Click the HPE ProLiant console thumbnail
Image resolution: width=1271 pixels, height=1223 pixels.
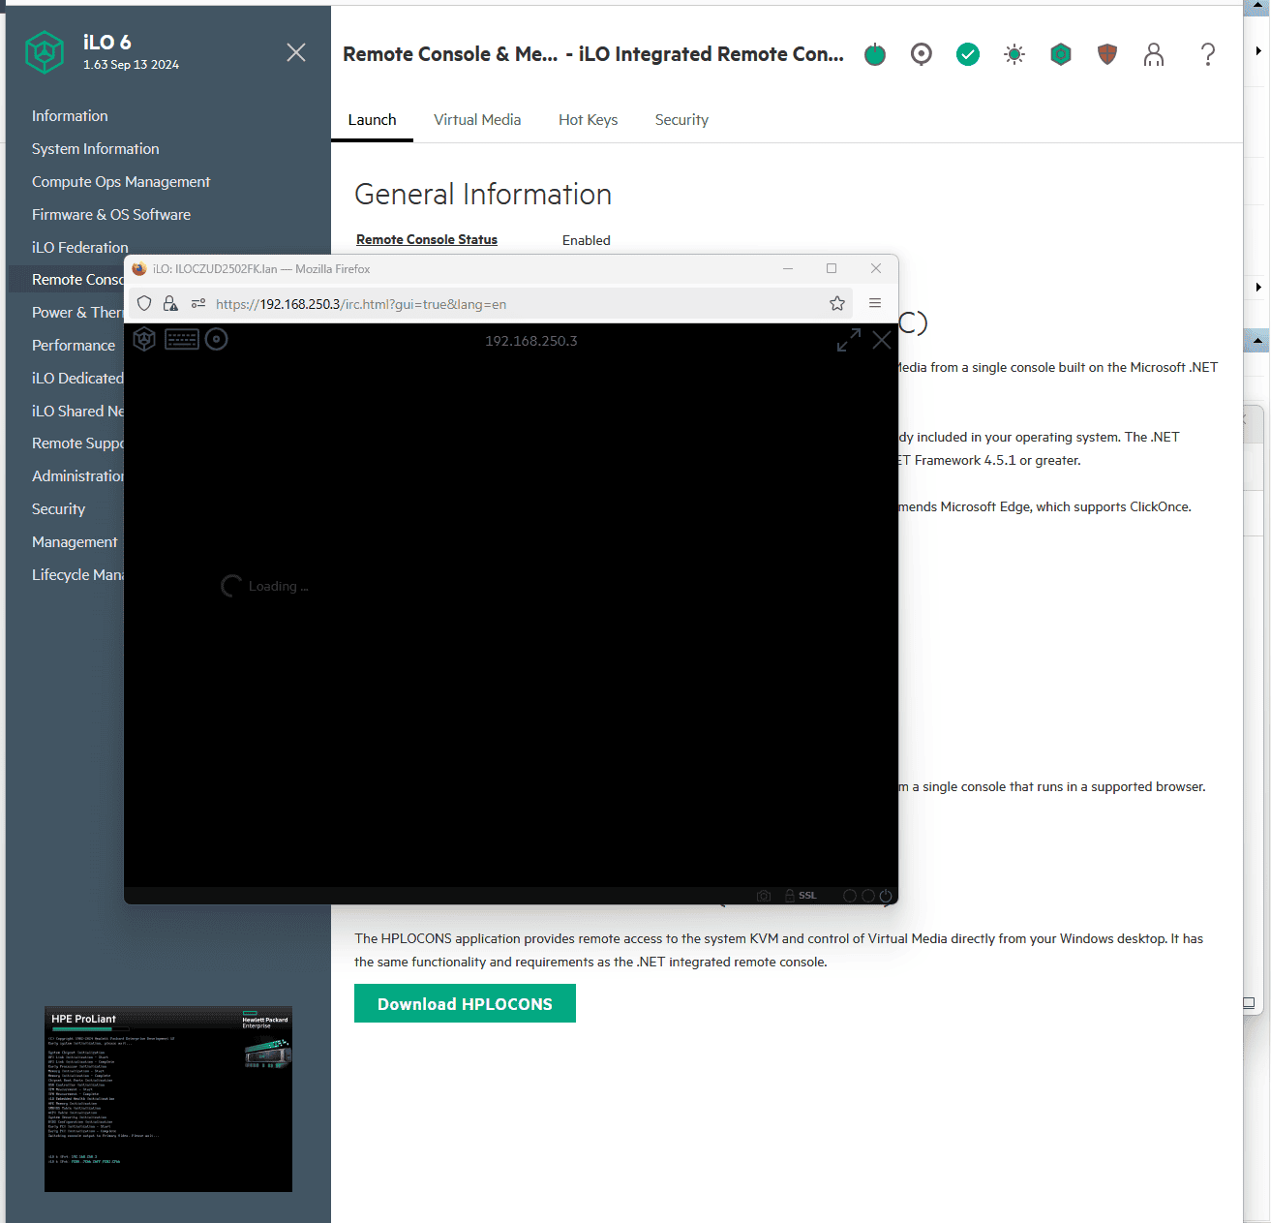pyautogui.click(x=168, y=1099)
